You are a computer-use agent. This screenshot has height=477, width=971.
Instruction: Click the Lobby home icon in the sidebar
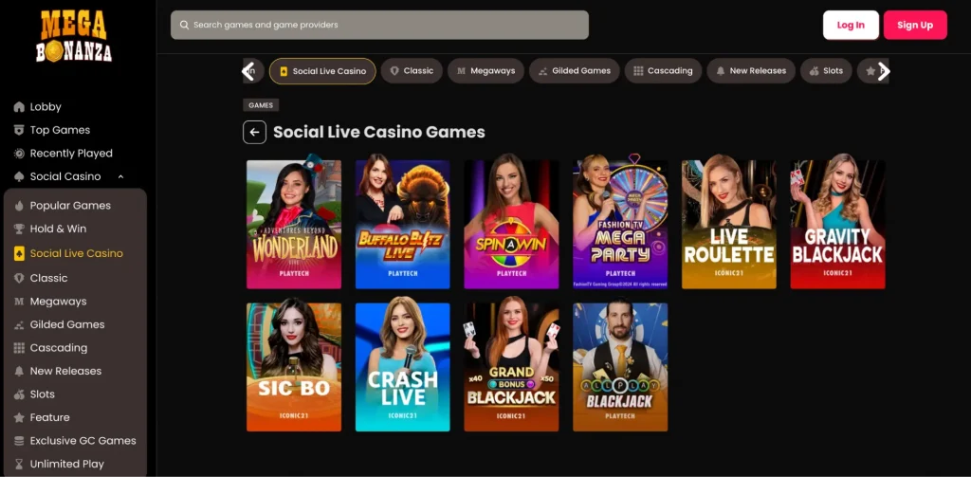pyautogui.click(x=19, y=106)
